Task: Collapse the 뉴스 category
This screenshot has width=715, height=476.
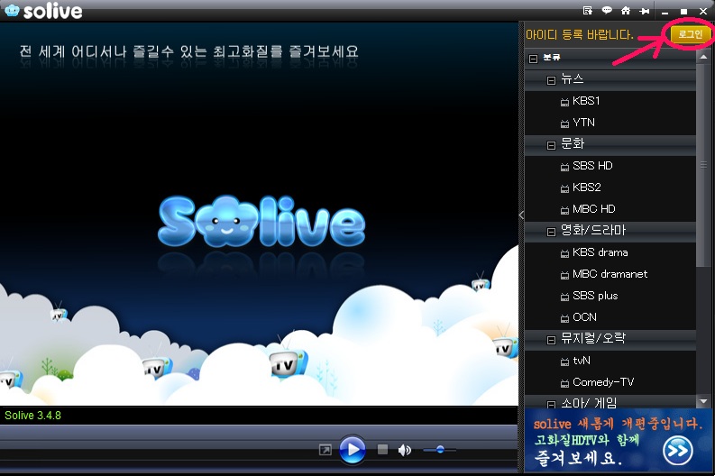Action: (551, 80)
